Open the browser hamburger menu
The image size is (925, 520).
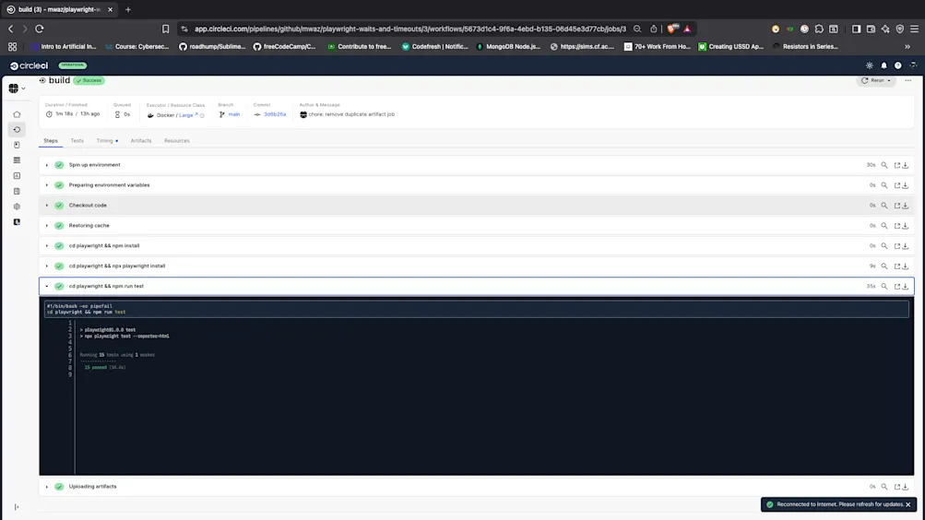tap(914, 29)
